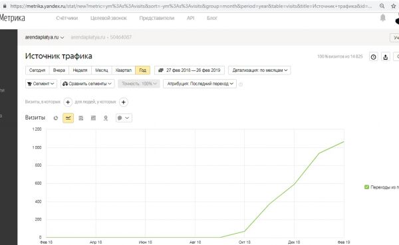Click the padlock site security icon
Viewport: 399px width, 245px height.
pyautogui.click(x=5, y=6)
